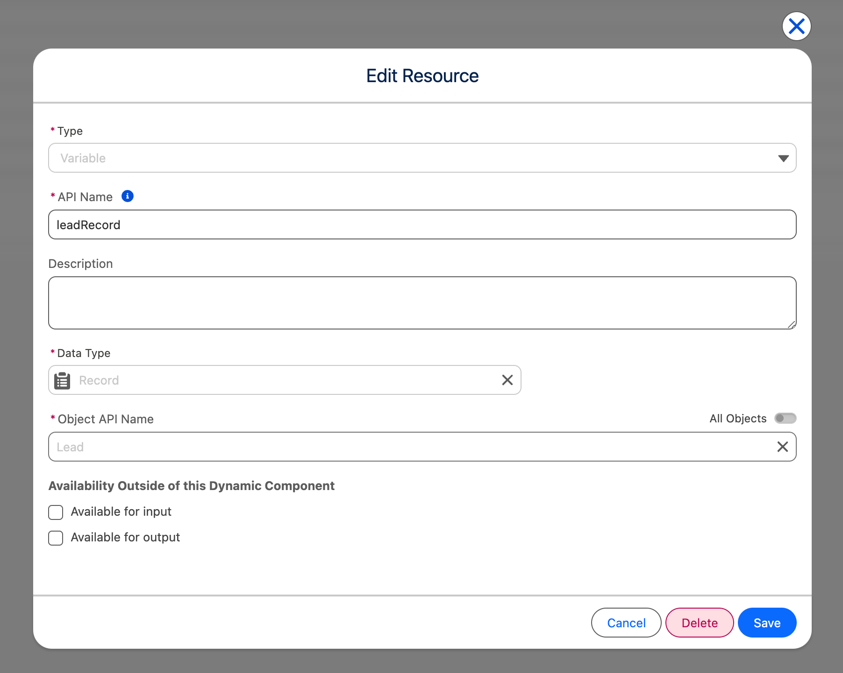The width and height of the screenshot is (843, 673).
Task: Click the Availability Outside of this Dynamic Component heading
Action: [192, 486]
